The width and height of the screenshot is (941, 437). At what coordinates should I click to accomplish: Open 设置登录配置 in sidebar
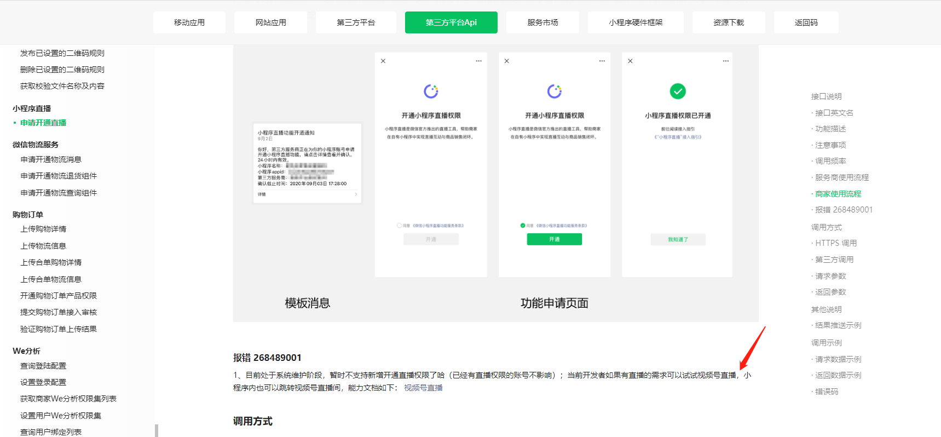pyautogui.click(x=43, y=382)
